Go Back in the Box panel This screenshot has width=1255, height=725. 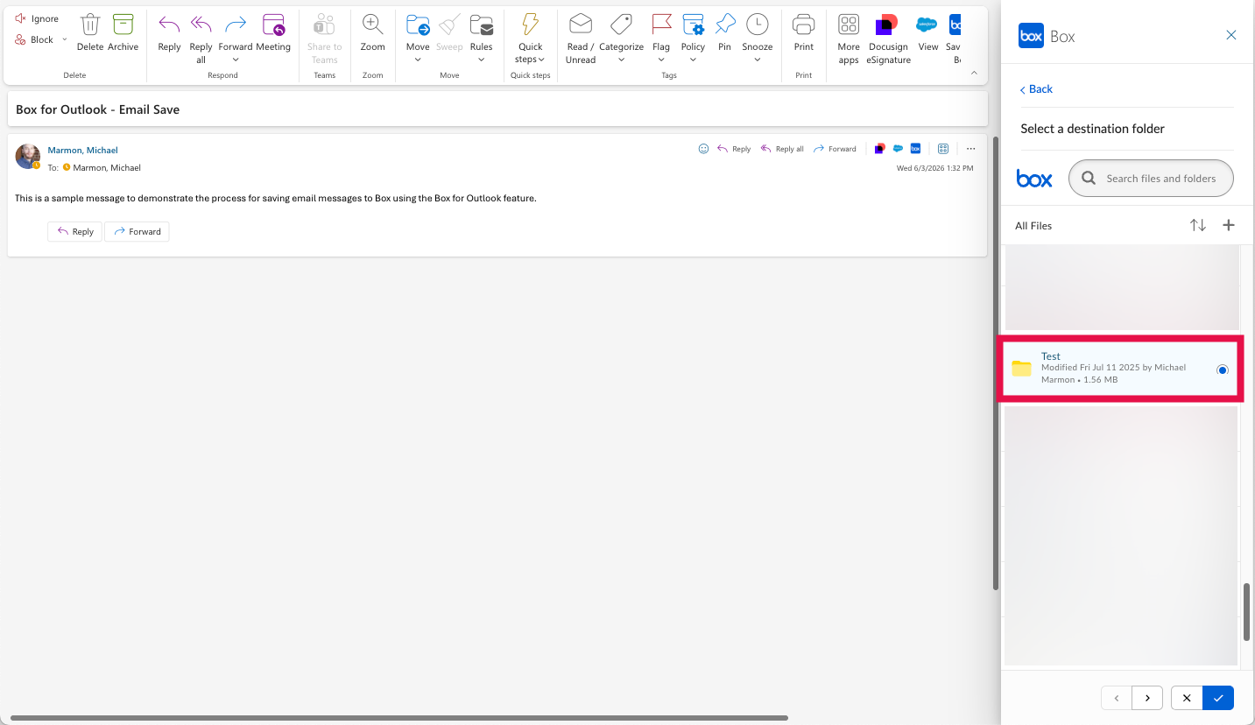tap(1036, 89)
